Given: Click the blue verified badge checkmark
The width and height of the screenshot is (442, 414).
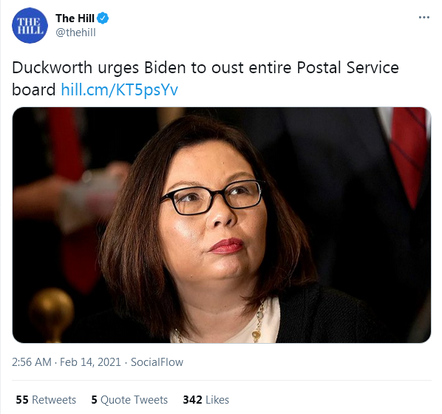Looking at the screenshot, I should [103, 18].
